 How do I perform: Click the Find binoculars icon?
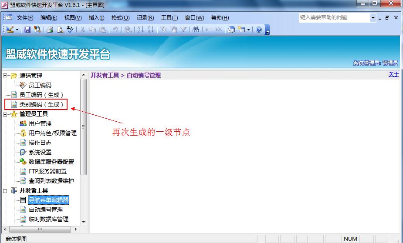click(196, 30)
